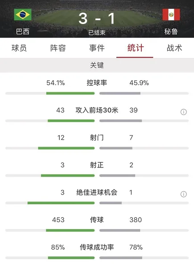The width and height of the screenshot is (194, 264).
Task: Select the 统计 tab
Action: (136, 48)
